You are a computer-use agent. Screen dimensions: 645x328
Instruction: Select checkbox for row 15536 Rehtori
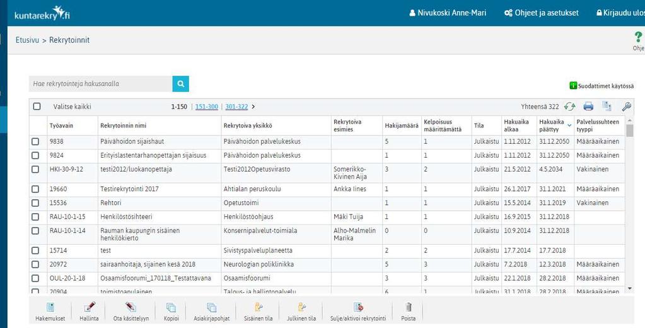pos(35,203)
